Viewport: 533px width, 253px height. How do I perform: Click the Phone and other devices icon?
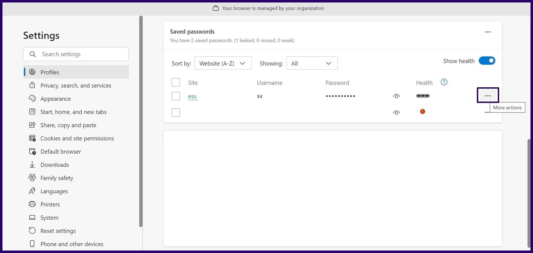pyautogui.click(x=32, y=244)
